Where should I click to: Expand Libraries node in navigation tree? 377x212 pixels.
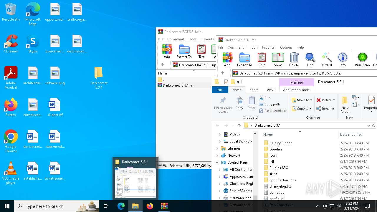pyautogui.click(x=217, y=148)
